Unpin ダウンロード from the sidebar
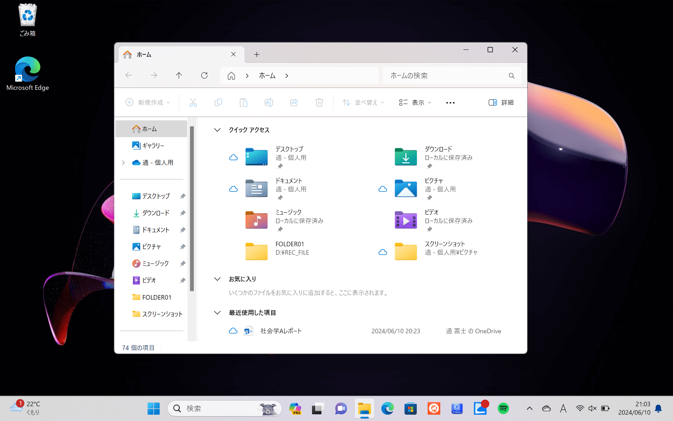This screenshot has height=421, width=673. click(182, 213)
